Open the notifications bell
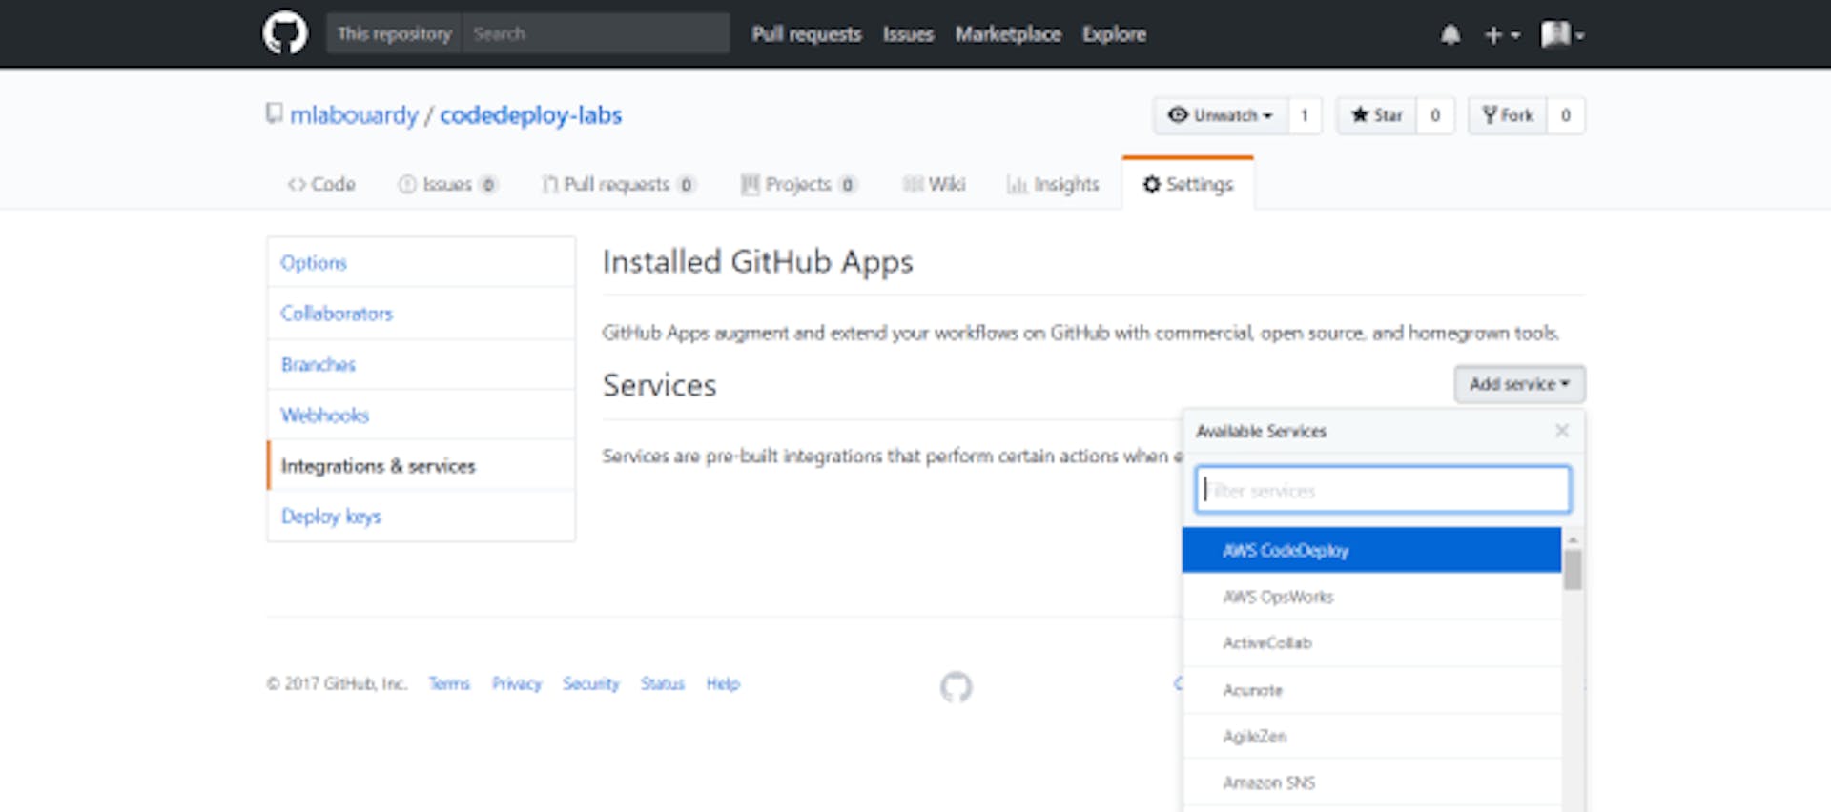This screenshot has width=1831, height=812. coord(1450,35)
